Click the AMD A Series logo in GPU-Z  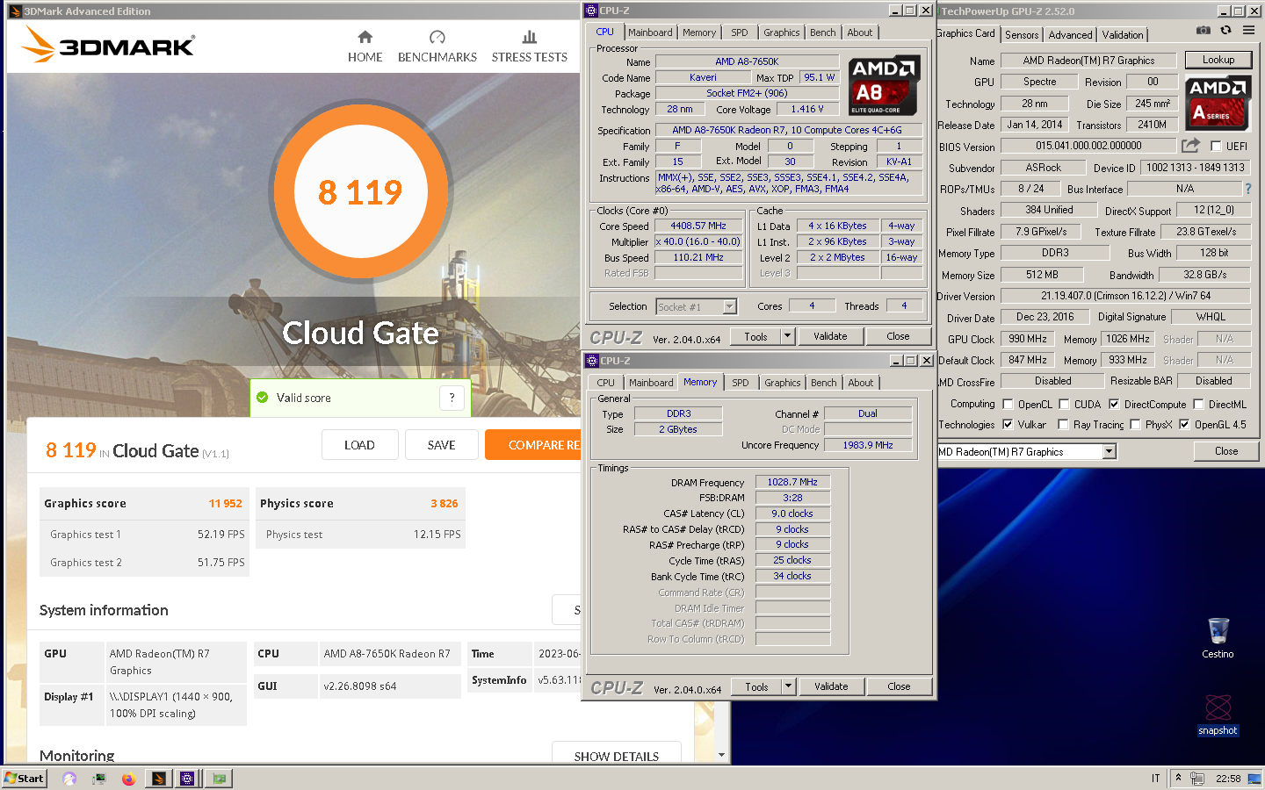pos(1218,104)
